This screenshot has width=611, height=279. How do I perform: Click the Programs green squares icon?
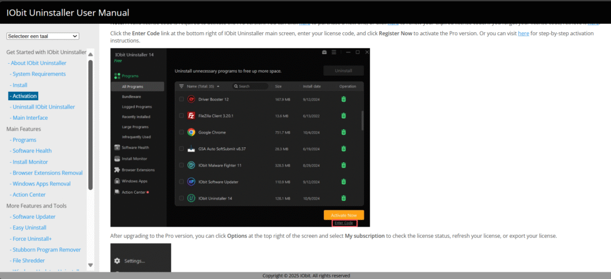coord(117,76)
